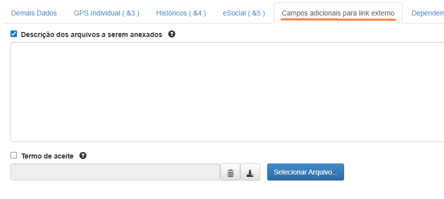Click the &5 text in eSocial tab
This screenshot has height=199, width=444.
[x=256, y=13]
